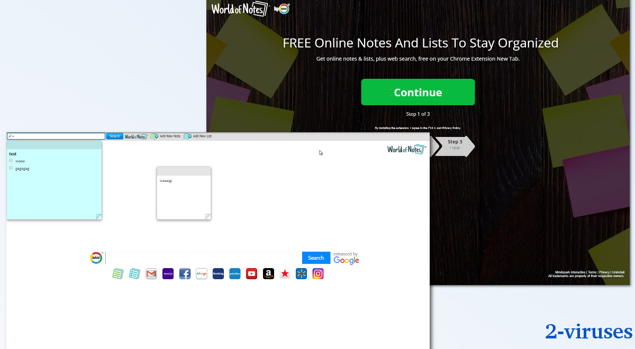The width and height of the screenshot is (635, 349).
Task: Check the 'gagagag' list item
Action: (11, 168)
